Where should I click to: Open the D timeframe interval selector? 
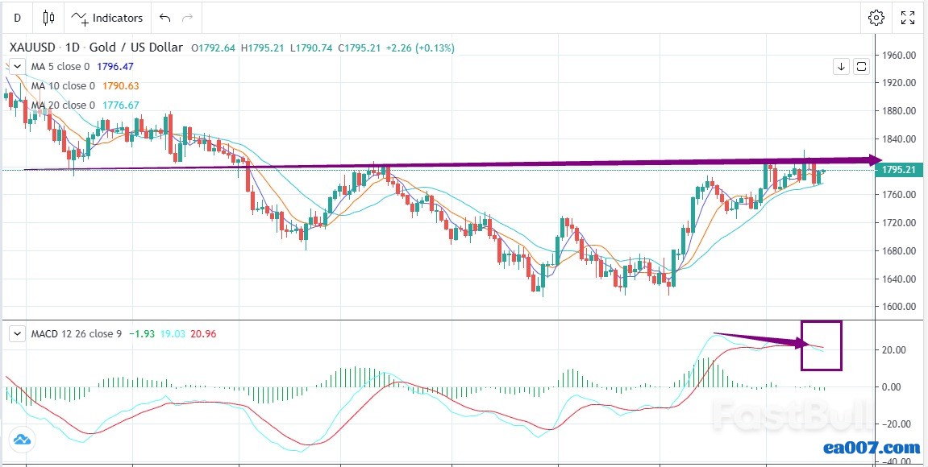coord(17,18)
